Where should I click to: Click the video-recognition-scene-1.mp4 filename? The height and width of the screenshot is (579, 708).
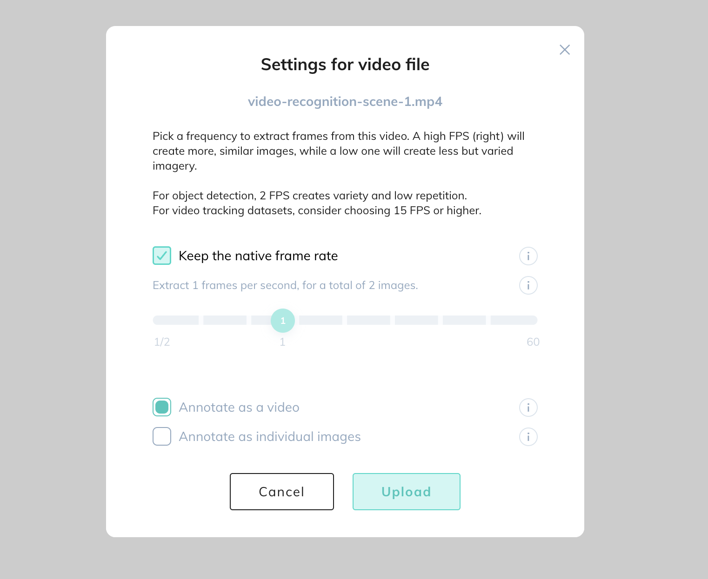point(345,101)
